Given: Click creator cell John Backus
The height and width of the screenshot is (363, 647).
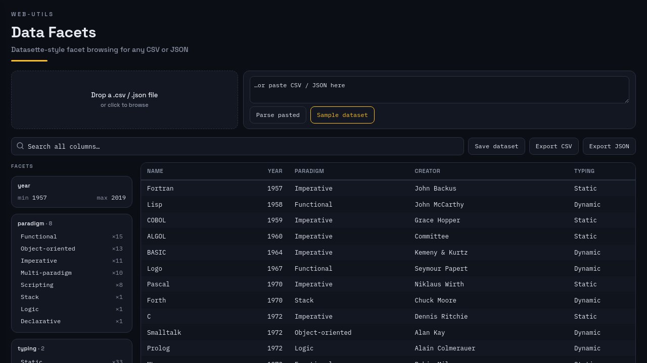Looking at the screenshot, I should click(x=435, y=189).
